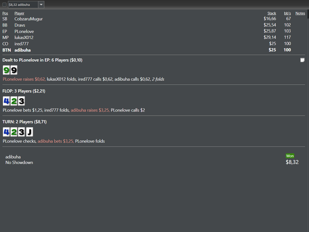The width and height of the screenshot is (309, 232).
Task: Click the hand note icon
Action: [302, 60]
